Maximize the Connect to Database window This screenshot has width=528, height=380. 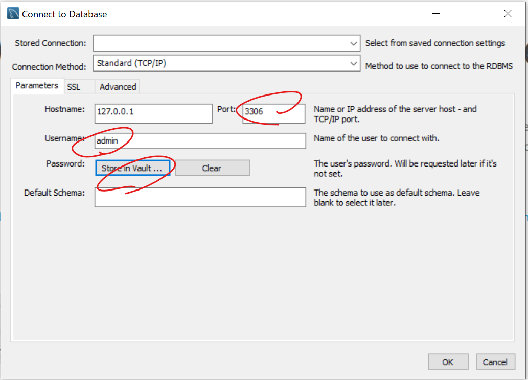click(471, 14)
